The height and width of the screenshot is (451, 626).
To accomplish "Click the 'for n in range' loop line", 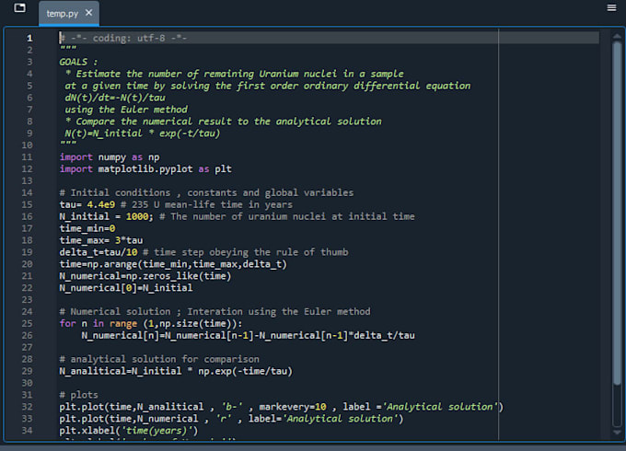I will [151, 323].
